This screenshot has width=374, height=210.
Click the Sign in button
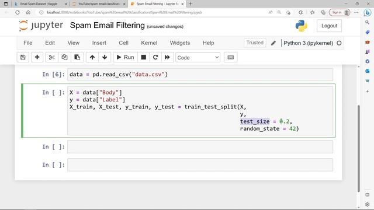(340, 12)
